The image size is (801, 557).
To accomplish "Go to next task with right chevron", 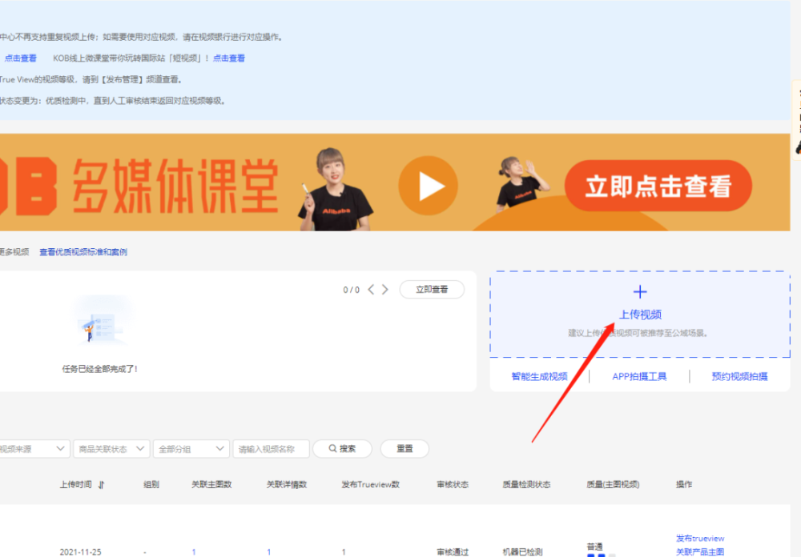I will pyautogui.click(x=385, y=290).
